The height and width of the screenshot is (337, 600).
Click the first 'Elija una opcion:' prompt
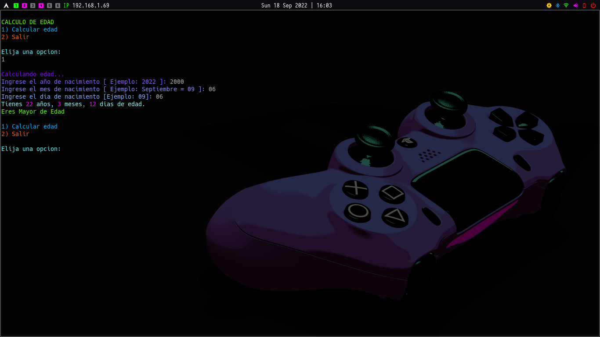pos(31,52)
